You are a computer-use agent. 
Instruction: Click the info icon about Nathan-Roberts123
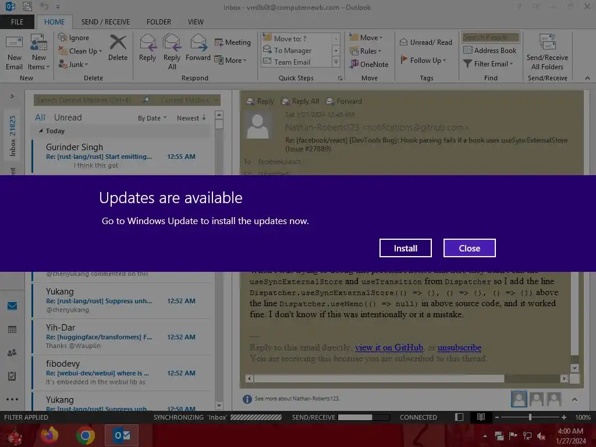pyautogui.click(x=247, y=399)
